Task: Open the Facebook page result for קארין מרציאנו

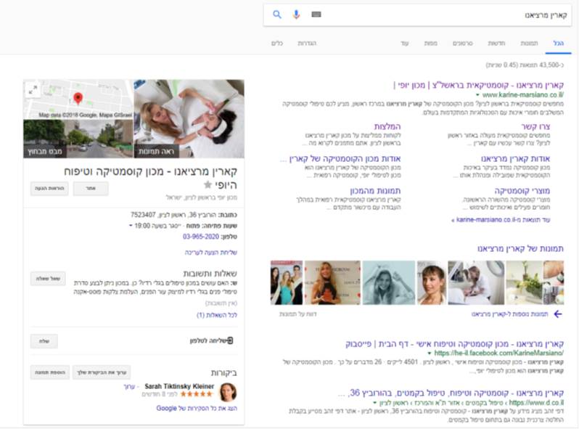Action: [x=454, y=344]
